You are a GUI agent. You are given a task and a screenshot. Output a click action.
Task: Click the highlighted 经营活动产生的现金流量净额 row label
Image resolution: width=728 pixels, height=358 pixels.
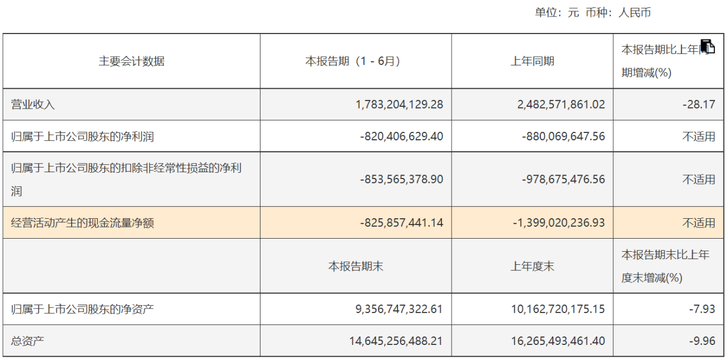pos(82,223)
